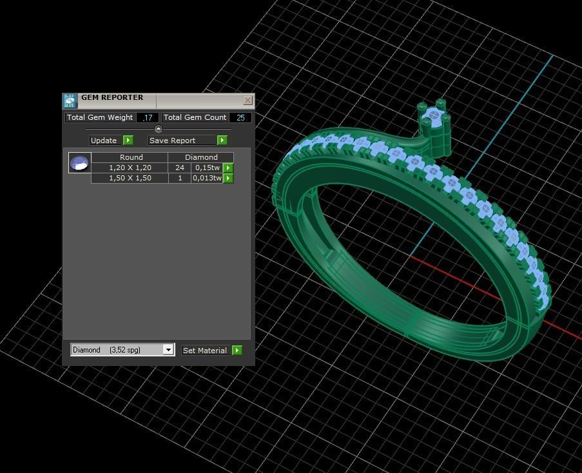582x473 pixels.
Task: Click the 'Total Gem Count' label
Action: 195,117
